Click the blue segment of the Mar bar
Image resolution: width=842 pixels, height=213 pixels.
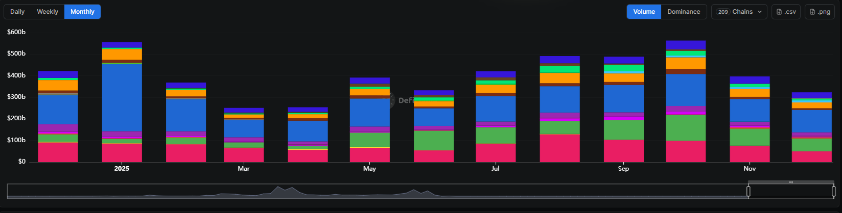tap(244, 128)
